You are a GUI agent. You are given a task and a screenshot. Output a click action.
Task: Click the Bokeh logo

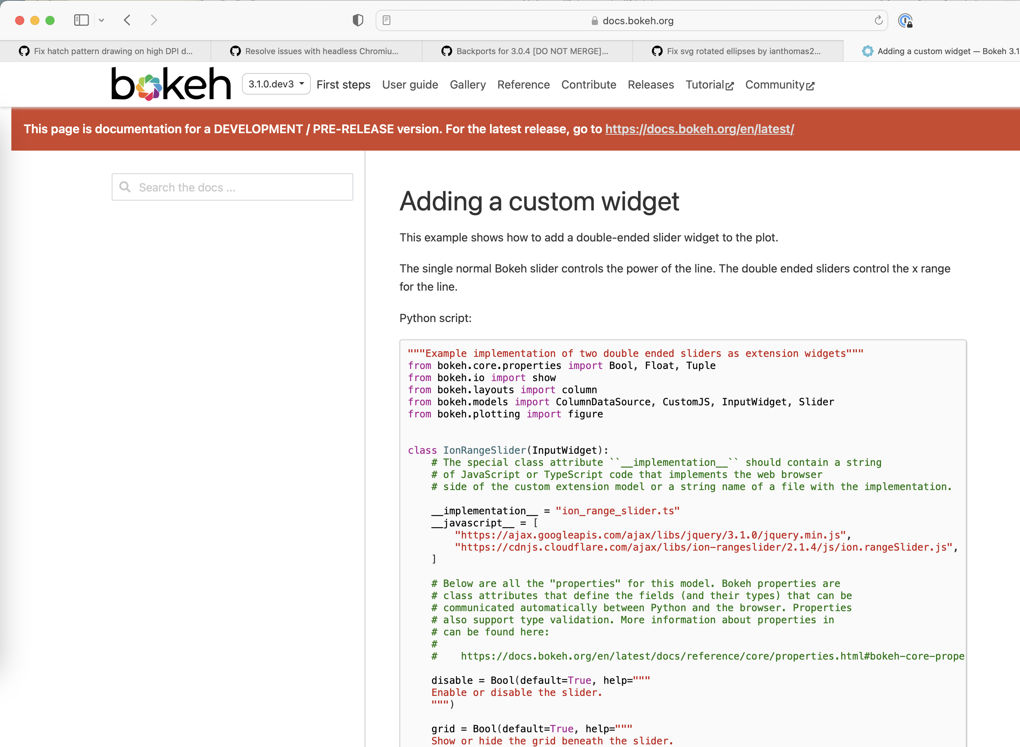171,84
